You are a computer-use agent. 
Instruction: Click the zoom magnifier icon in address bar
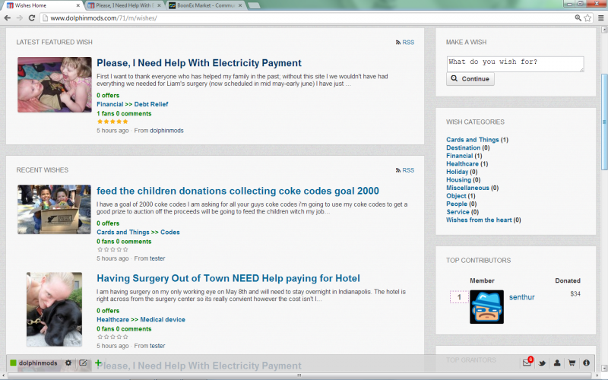click(x=578, y=17)
